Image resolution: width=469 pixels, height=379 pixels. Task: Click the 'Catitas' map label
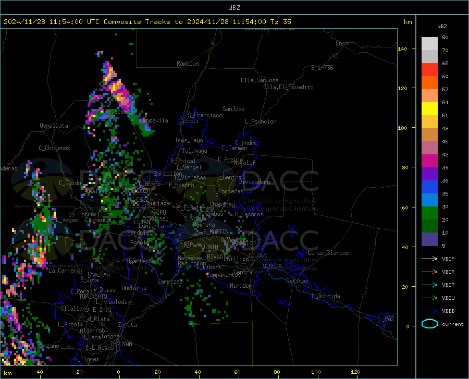coord(297,281)
